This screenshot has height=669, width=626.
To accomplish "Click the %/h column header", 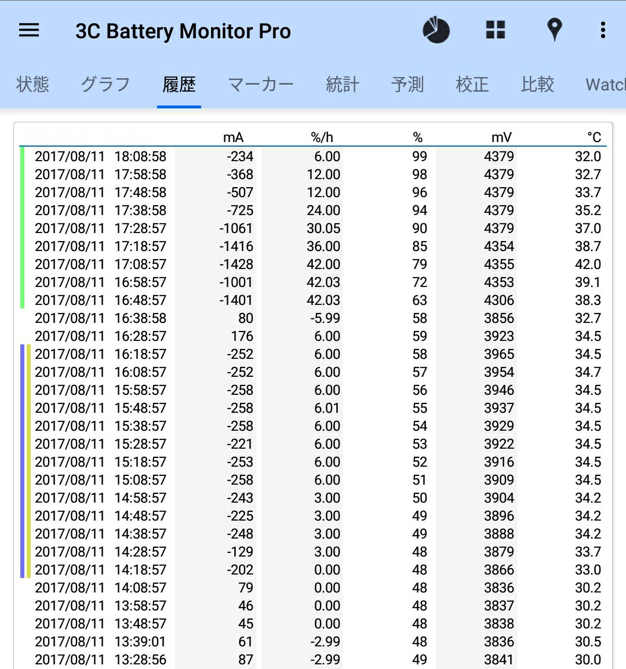I will 322,137.
